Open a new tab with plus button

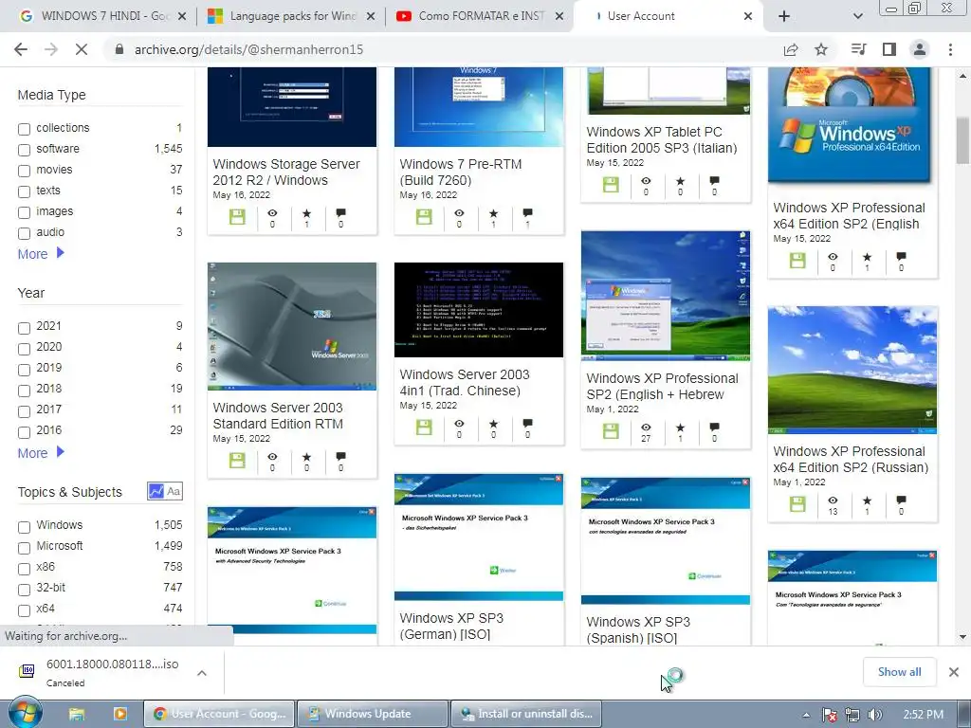784,16
